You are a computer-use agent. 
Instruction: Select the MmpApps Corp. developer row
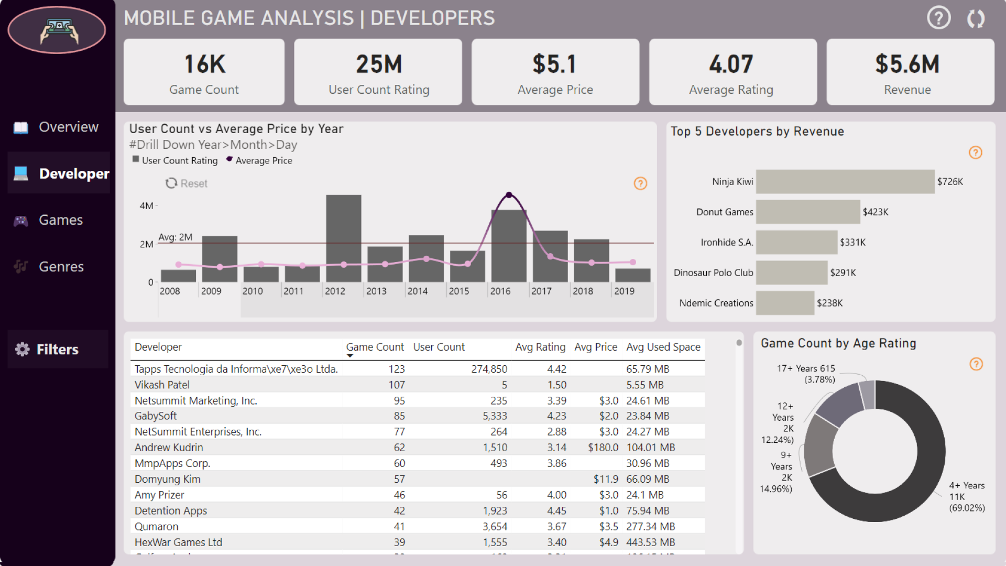click(417, 463)
